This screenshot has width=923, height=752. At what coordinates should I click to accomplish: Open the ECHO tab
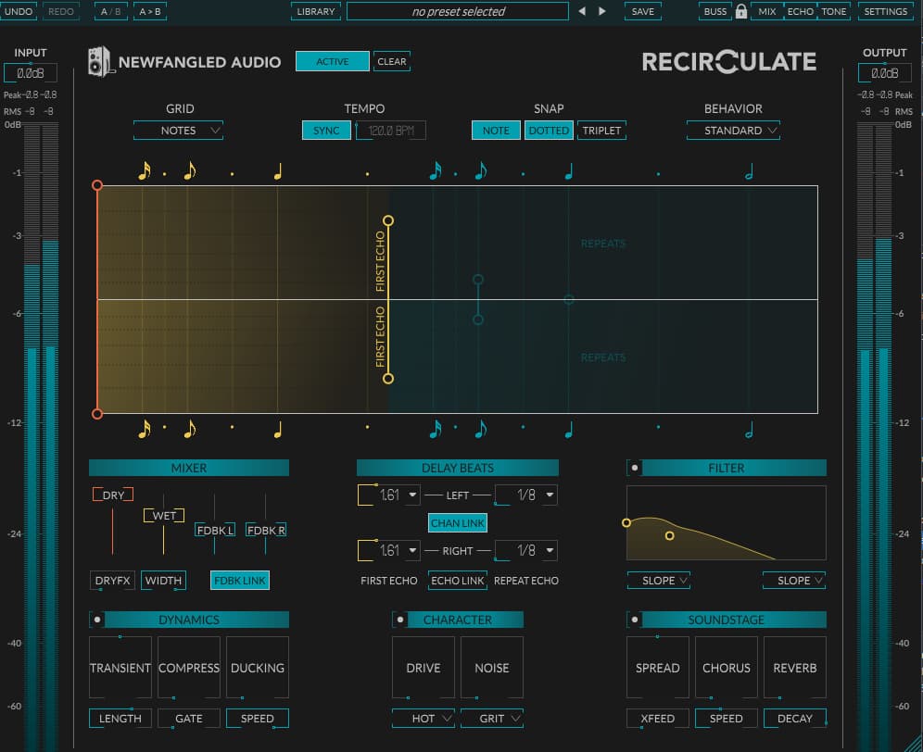[x=800, y=11]
